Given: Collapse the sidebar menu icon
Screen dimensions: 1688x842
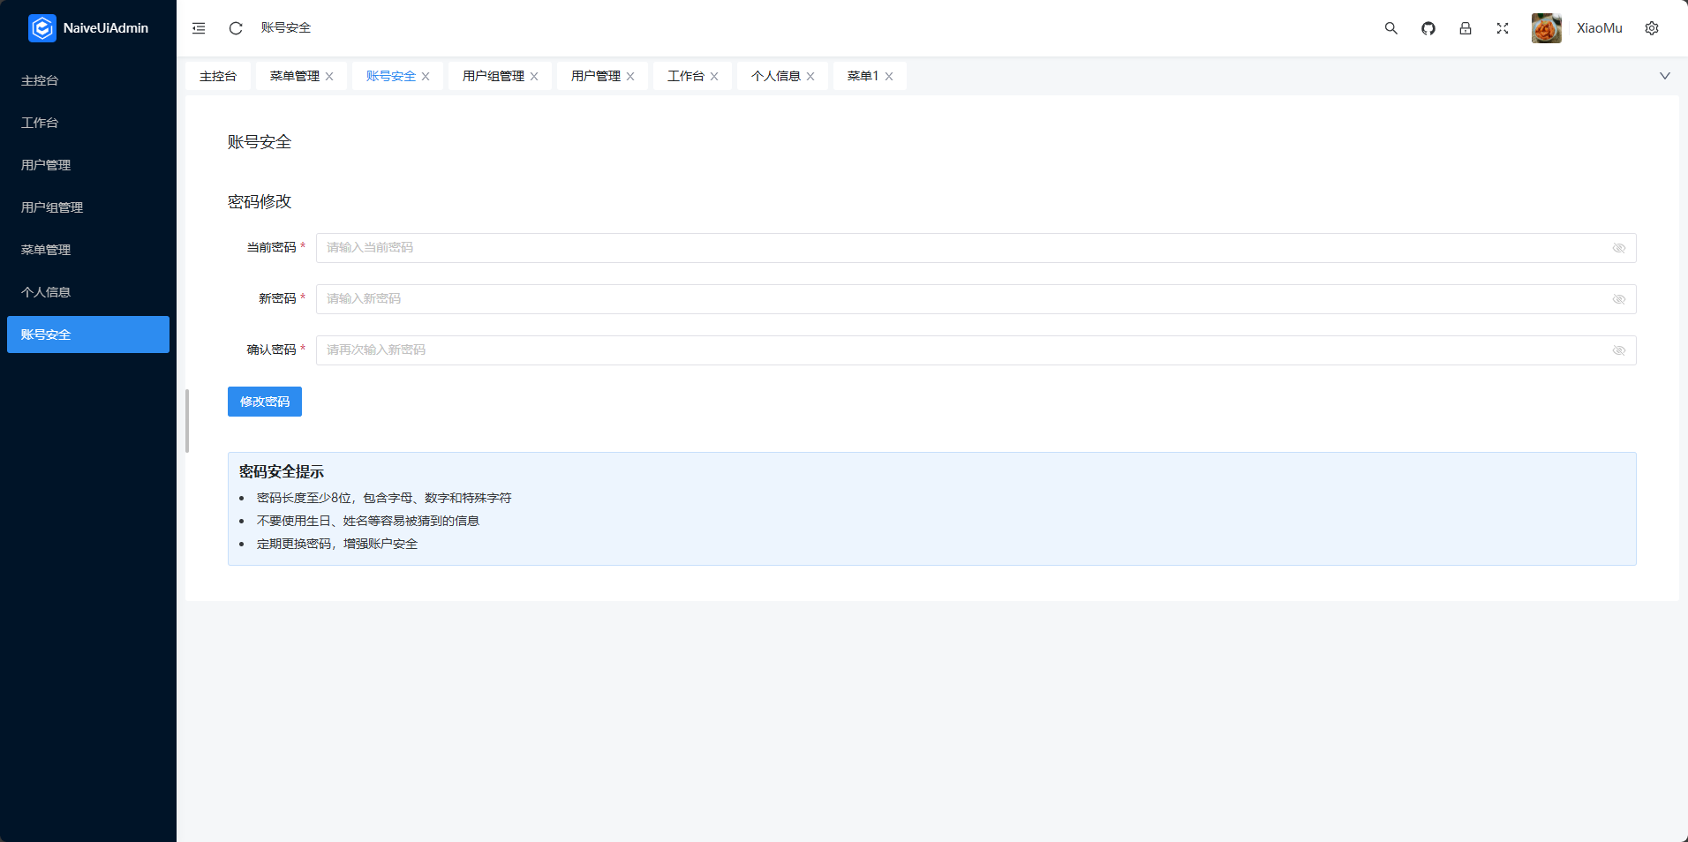Looking at the screenshot, I should pyautogui.click(x=199, y=28).
